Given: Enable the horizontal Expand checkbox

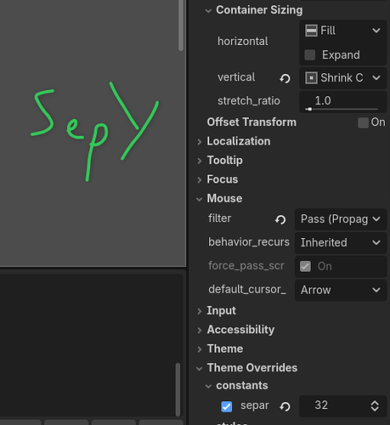Looking at the screenshot, I should tap(310, 55).
